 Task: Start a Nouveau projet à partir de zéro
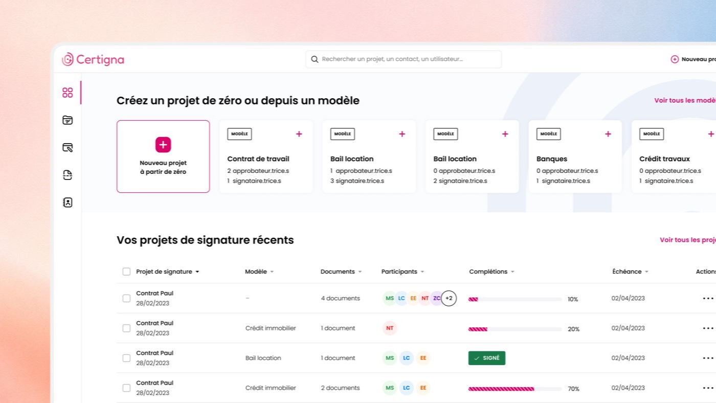pyautogui.click(x=163, y=156)
